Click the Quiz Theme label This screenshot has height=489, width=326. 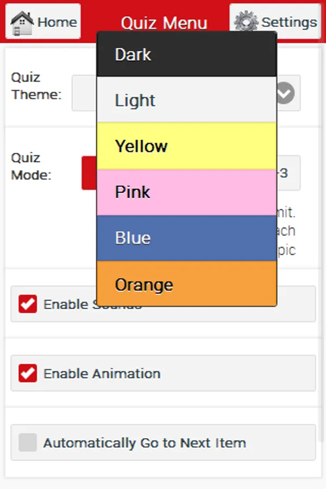36,86
